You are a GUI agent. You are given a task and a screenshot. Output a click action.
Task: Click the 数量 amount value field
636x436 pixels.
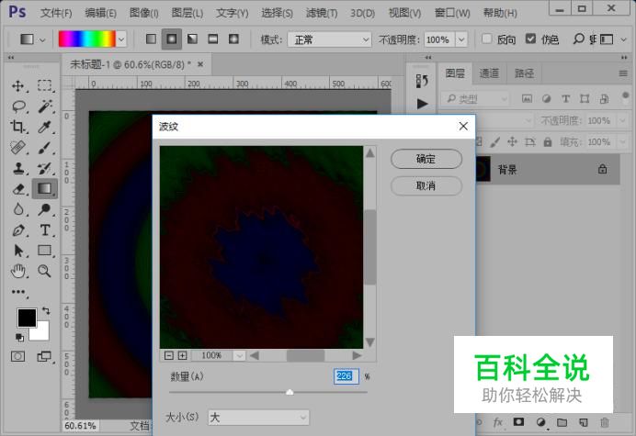pos(346,376)
